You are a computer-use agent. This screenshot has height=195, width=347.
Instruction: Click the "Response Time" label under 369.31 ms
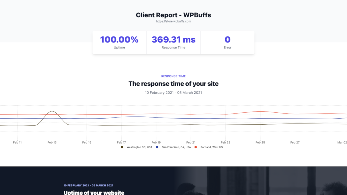point(173,47)
